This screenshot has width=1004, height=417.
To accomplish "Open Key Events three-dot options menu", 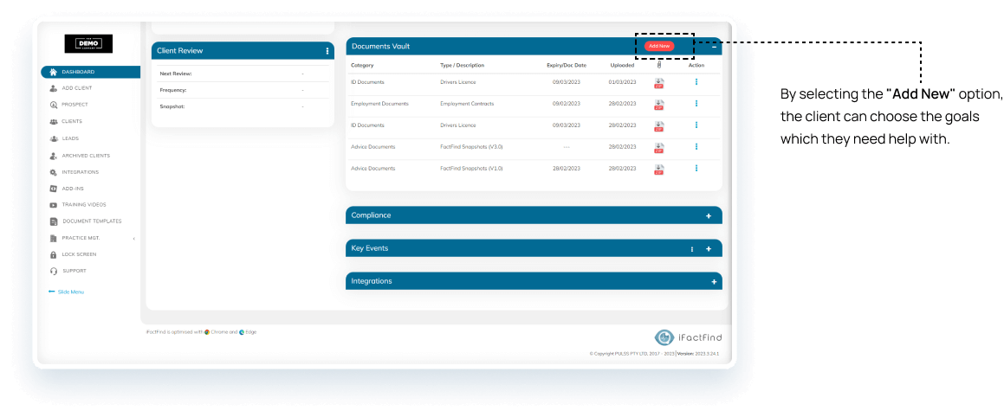I will point(692,249).
